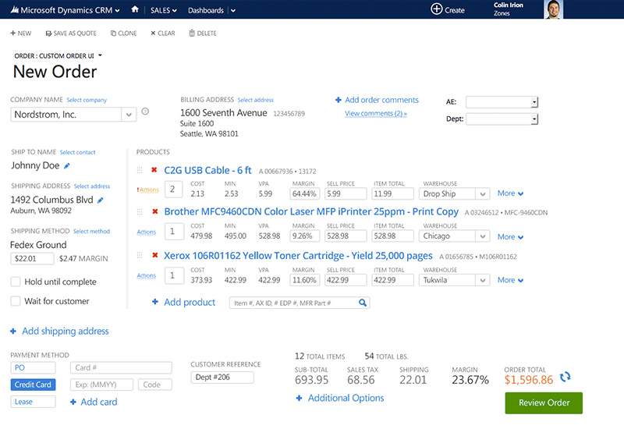Delete the order
The width and height of the screenshot is (624, 429).
tap(203, 34)
